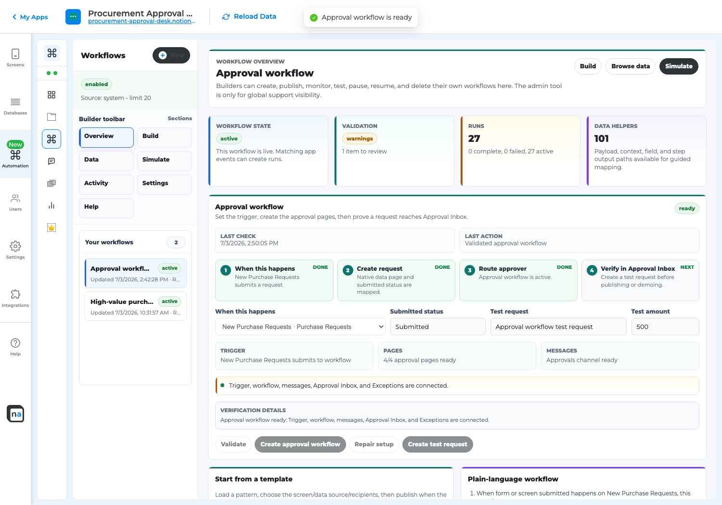
Task: Open the 'When this happens' trigger dropdown
Action: (300, 327)
